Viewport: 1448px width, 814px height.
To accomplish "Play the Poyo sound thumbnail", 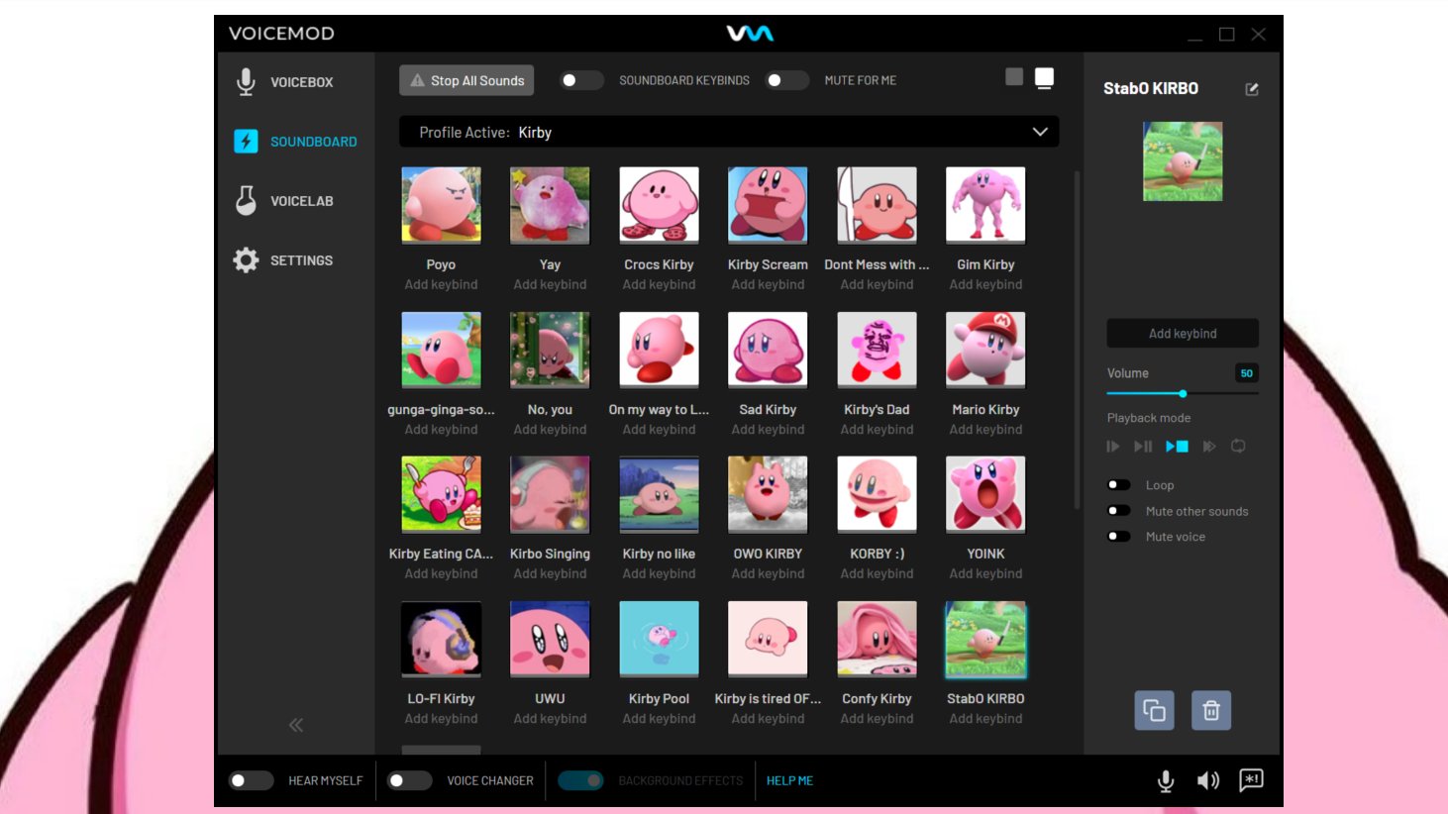I will coord(441,204).
